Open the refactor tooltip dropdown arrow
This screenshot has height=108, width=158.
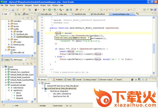point(89,38)
